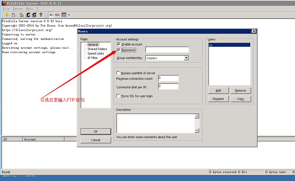Click the "Group membership:" label
Image resolution: width=295 pixels, height=181 pixels.
(x=130, y=58)
